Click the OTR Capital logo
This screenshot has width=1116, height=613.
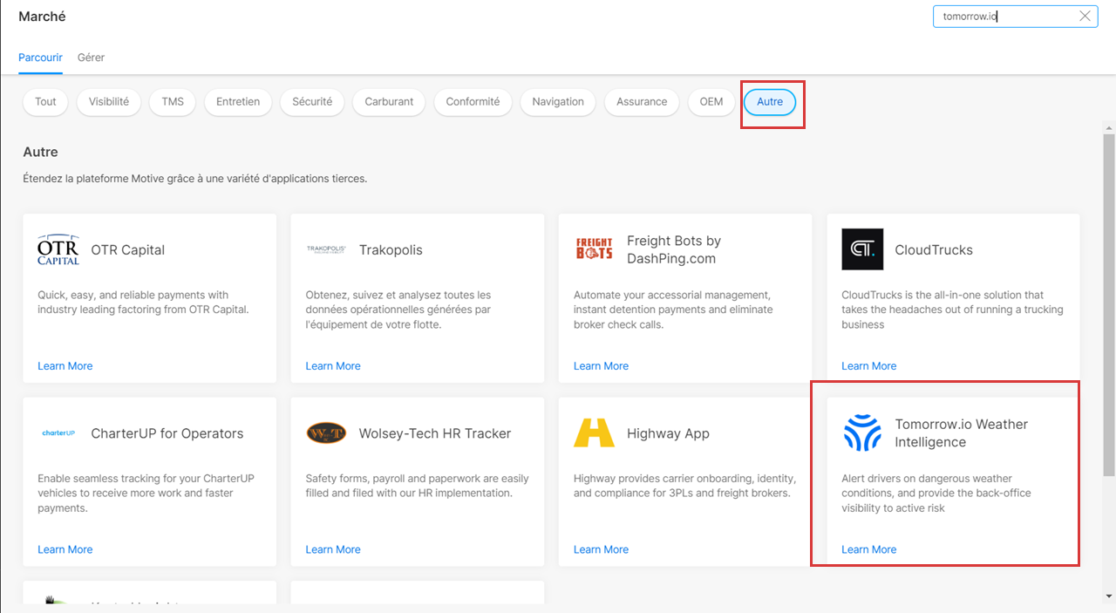tap(58, 249)
